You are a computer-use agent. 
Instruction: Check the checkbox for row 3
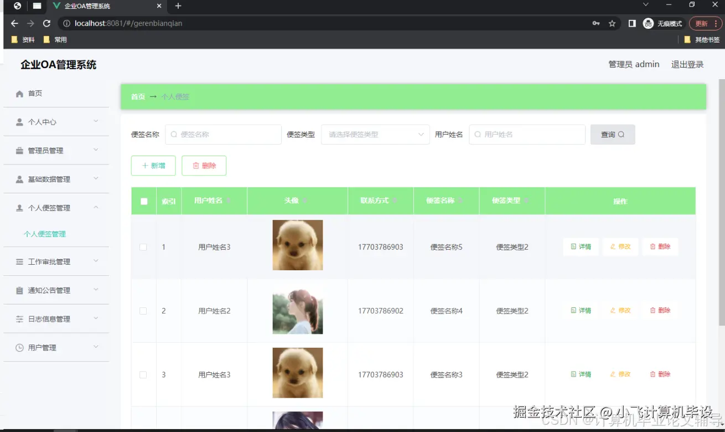(143, 375)
